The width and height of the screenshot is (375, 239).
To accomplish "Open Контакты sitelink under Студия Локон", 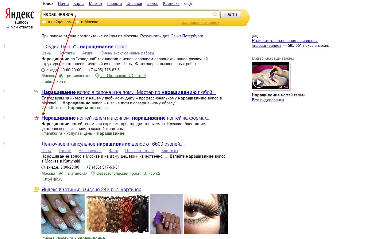I will click(x=67, y=53).
